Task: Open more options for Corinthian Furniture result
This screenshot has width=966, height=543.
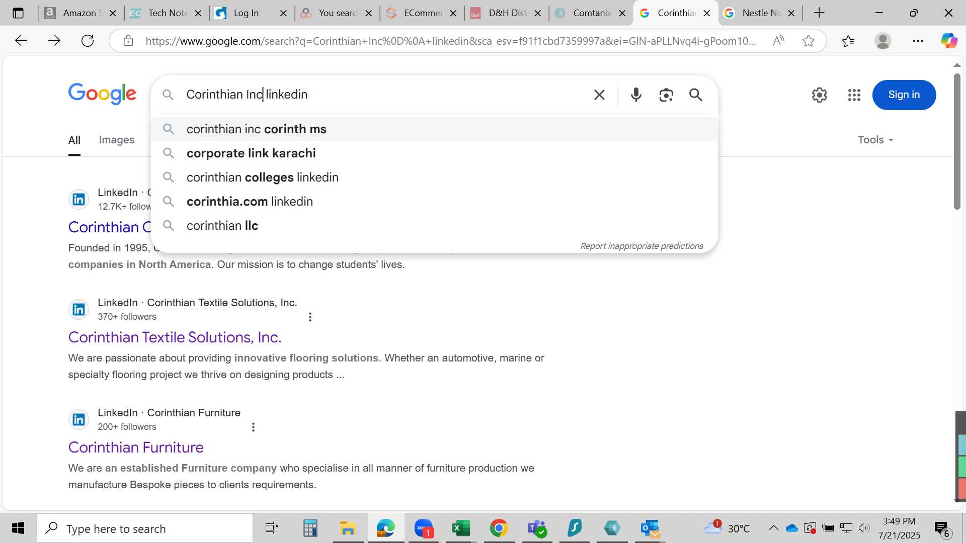Action: pos(253,427)
